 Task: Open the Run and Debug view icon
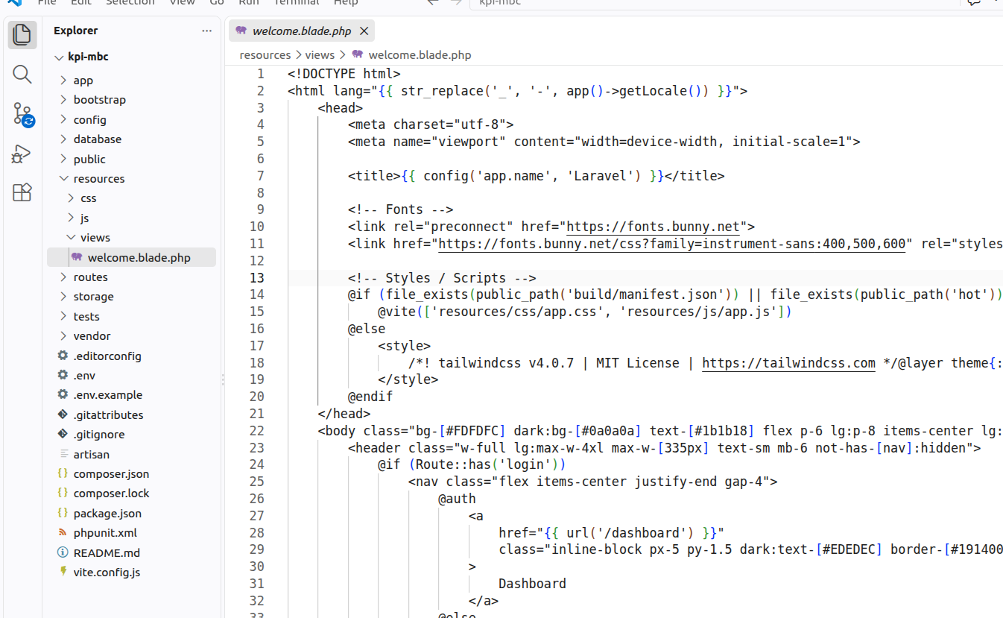click(x=22, y=154)
